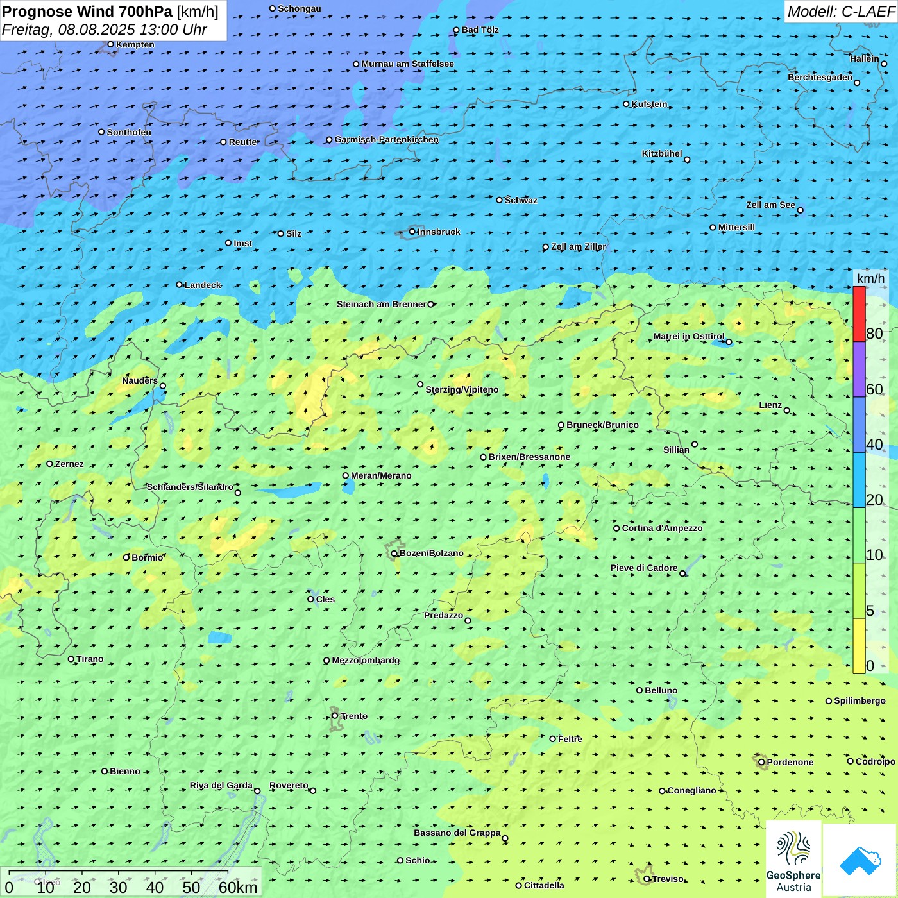Click the Murnau am Staffelsee marker
898x898 pixels.
pos(357,64)
